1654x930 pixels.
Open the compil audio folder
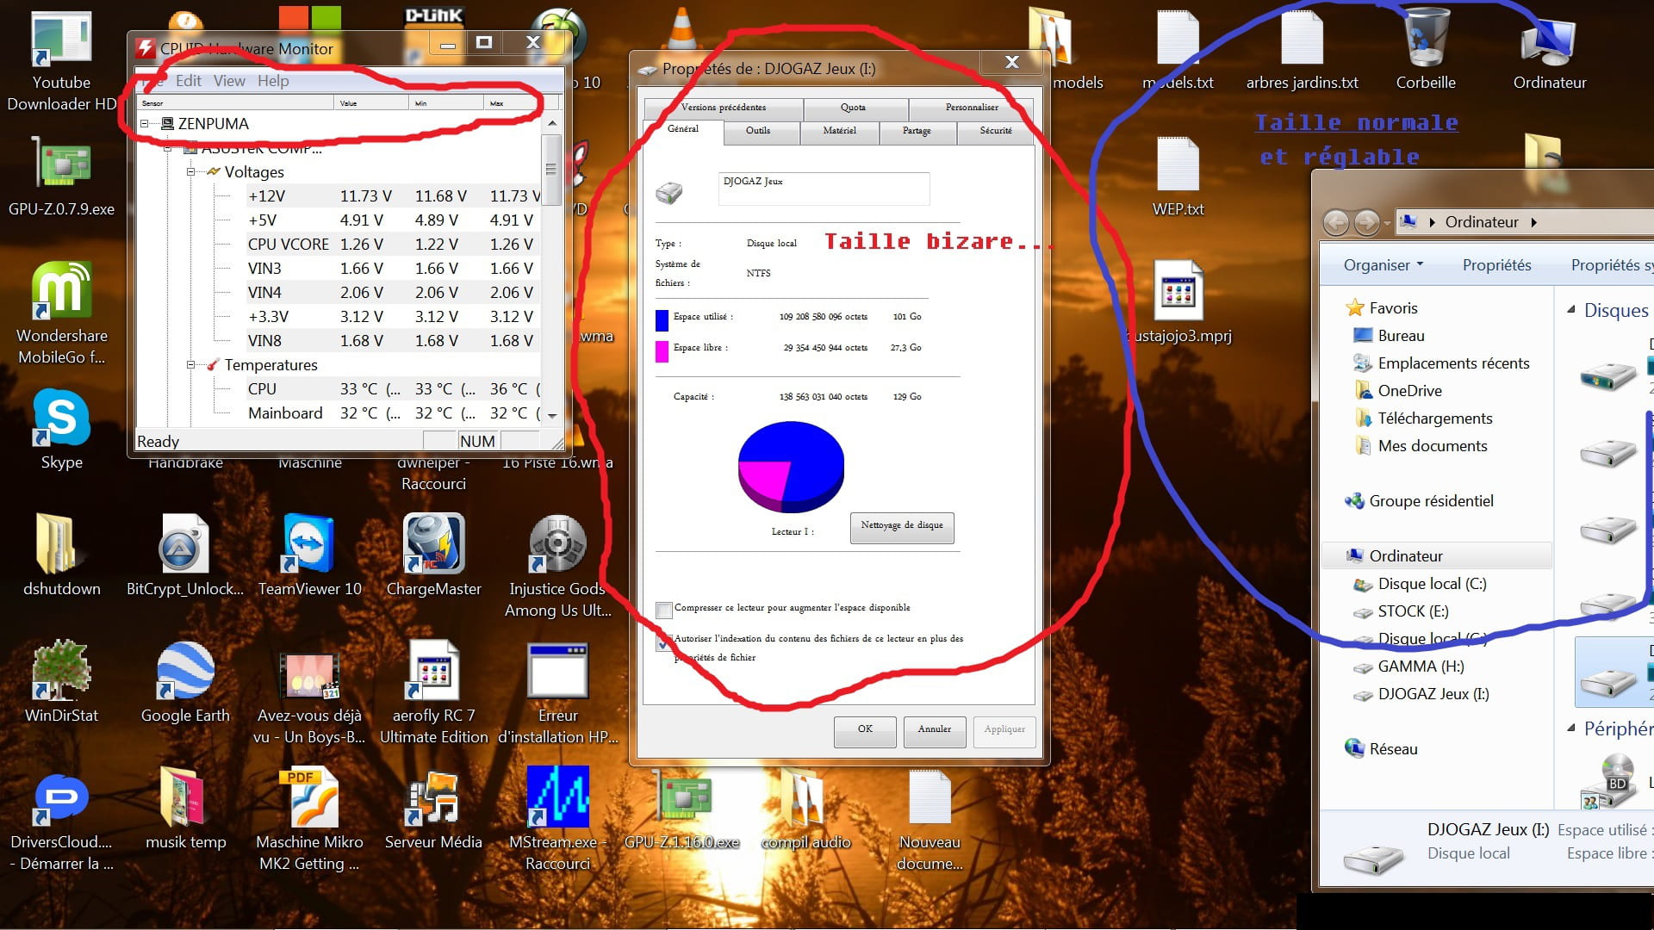pos(805,809)
